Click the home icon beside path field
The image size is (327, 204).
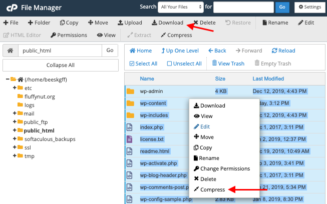coord(10,50)
